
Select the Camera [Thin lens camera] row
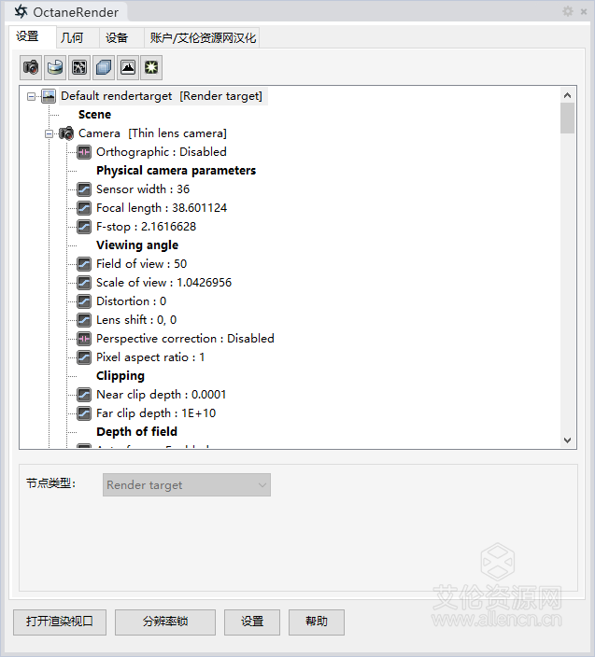point(152,133)
